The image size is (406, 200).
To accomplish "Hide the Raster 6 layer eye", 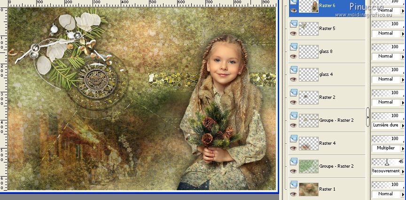I will point(293,10).
